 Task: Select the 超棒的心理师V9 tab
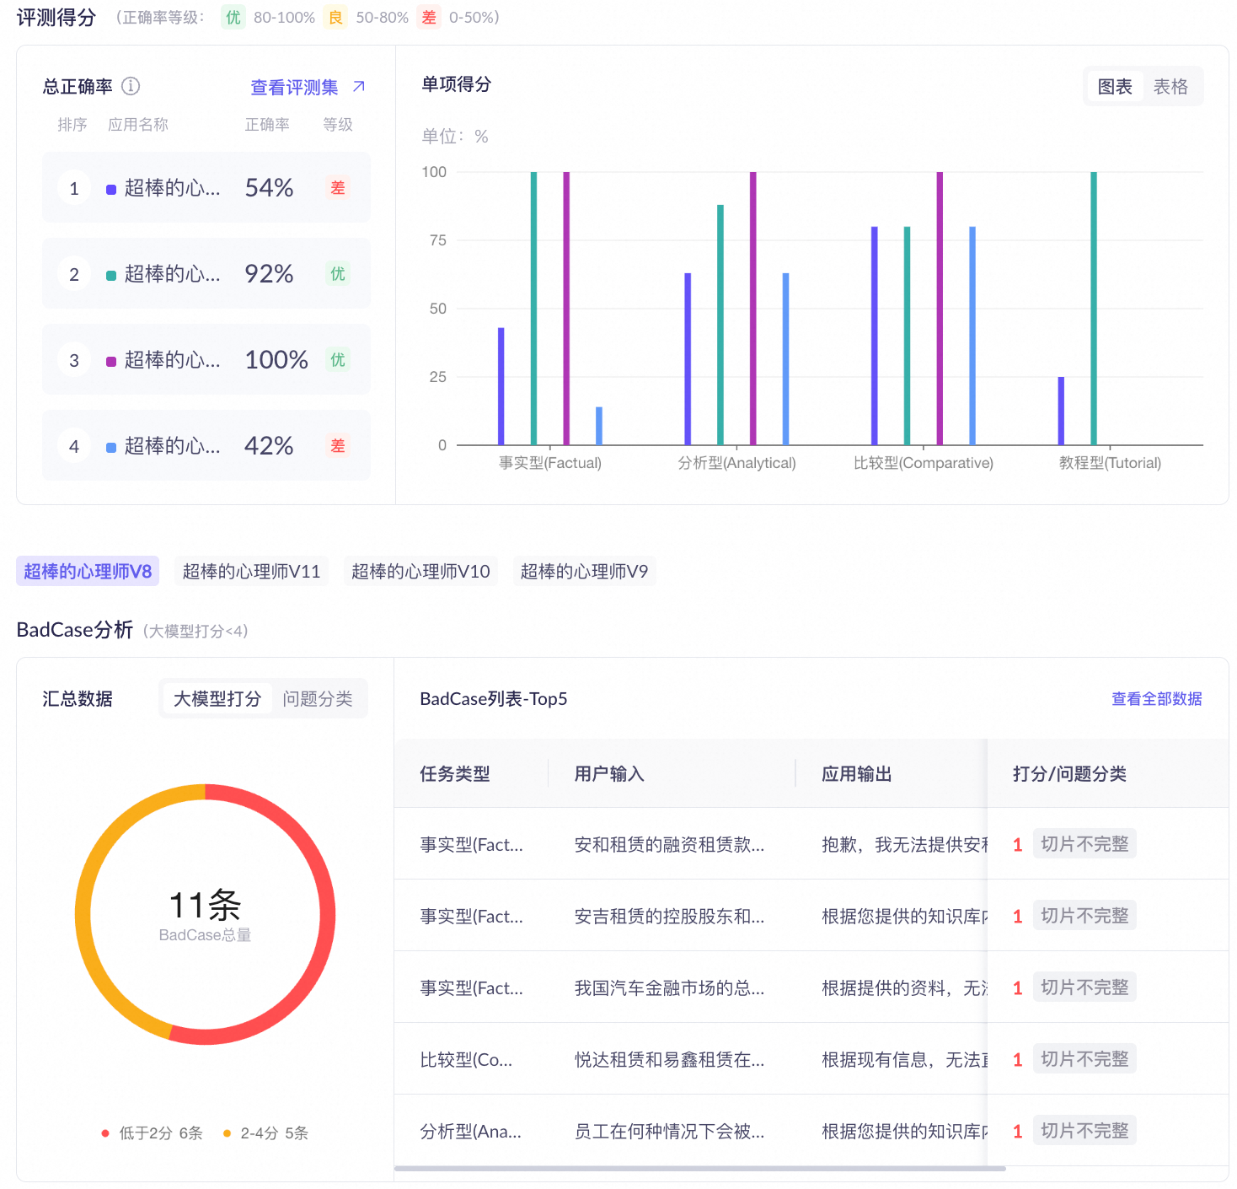coord(584,571)
